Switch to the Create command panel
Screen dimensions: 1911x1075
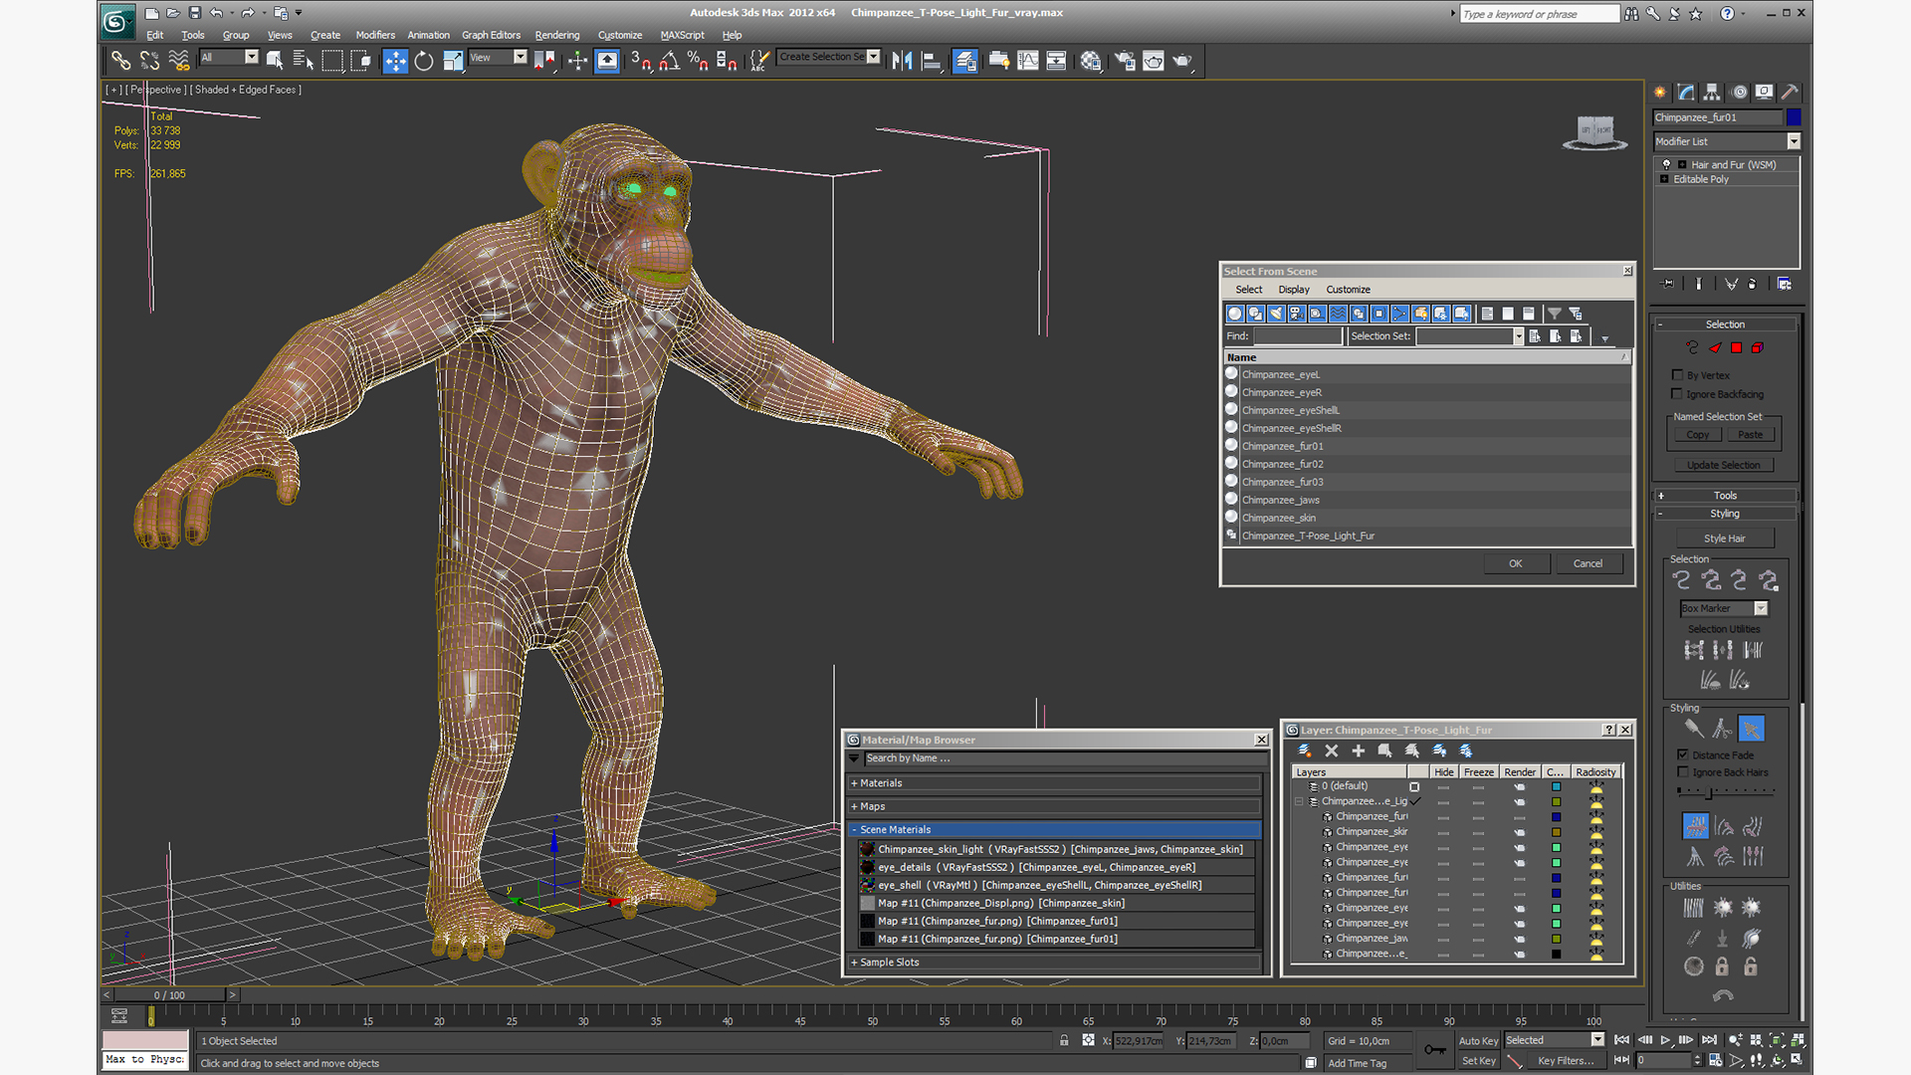tap(1660, 93)
